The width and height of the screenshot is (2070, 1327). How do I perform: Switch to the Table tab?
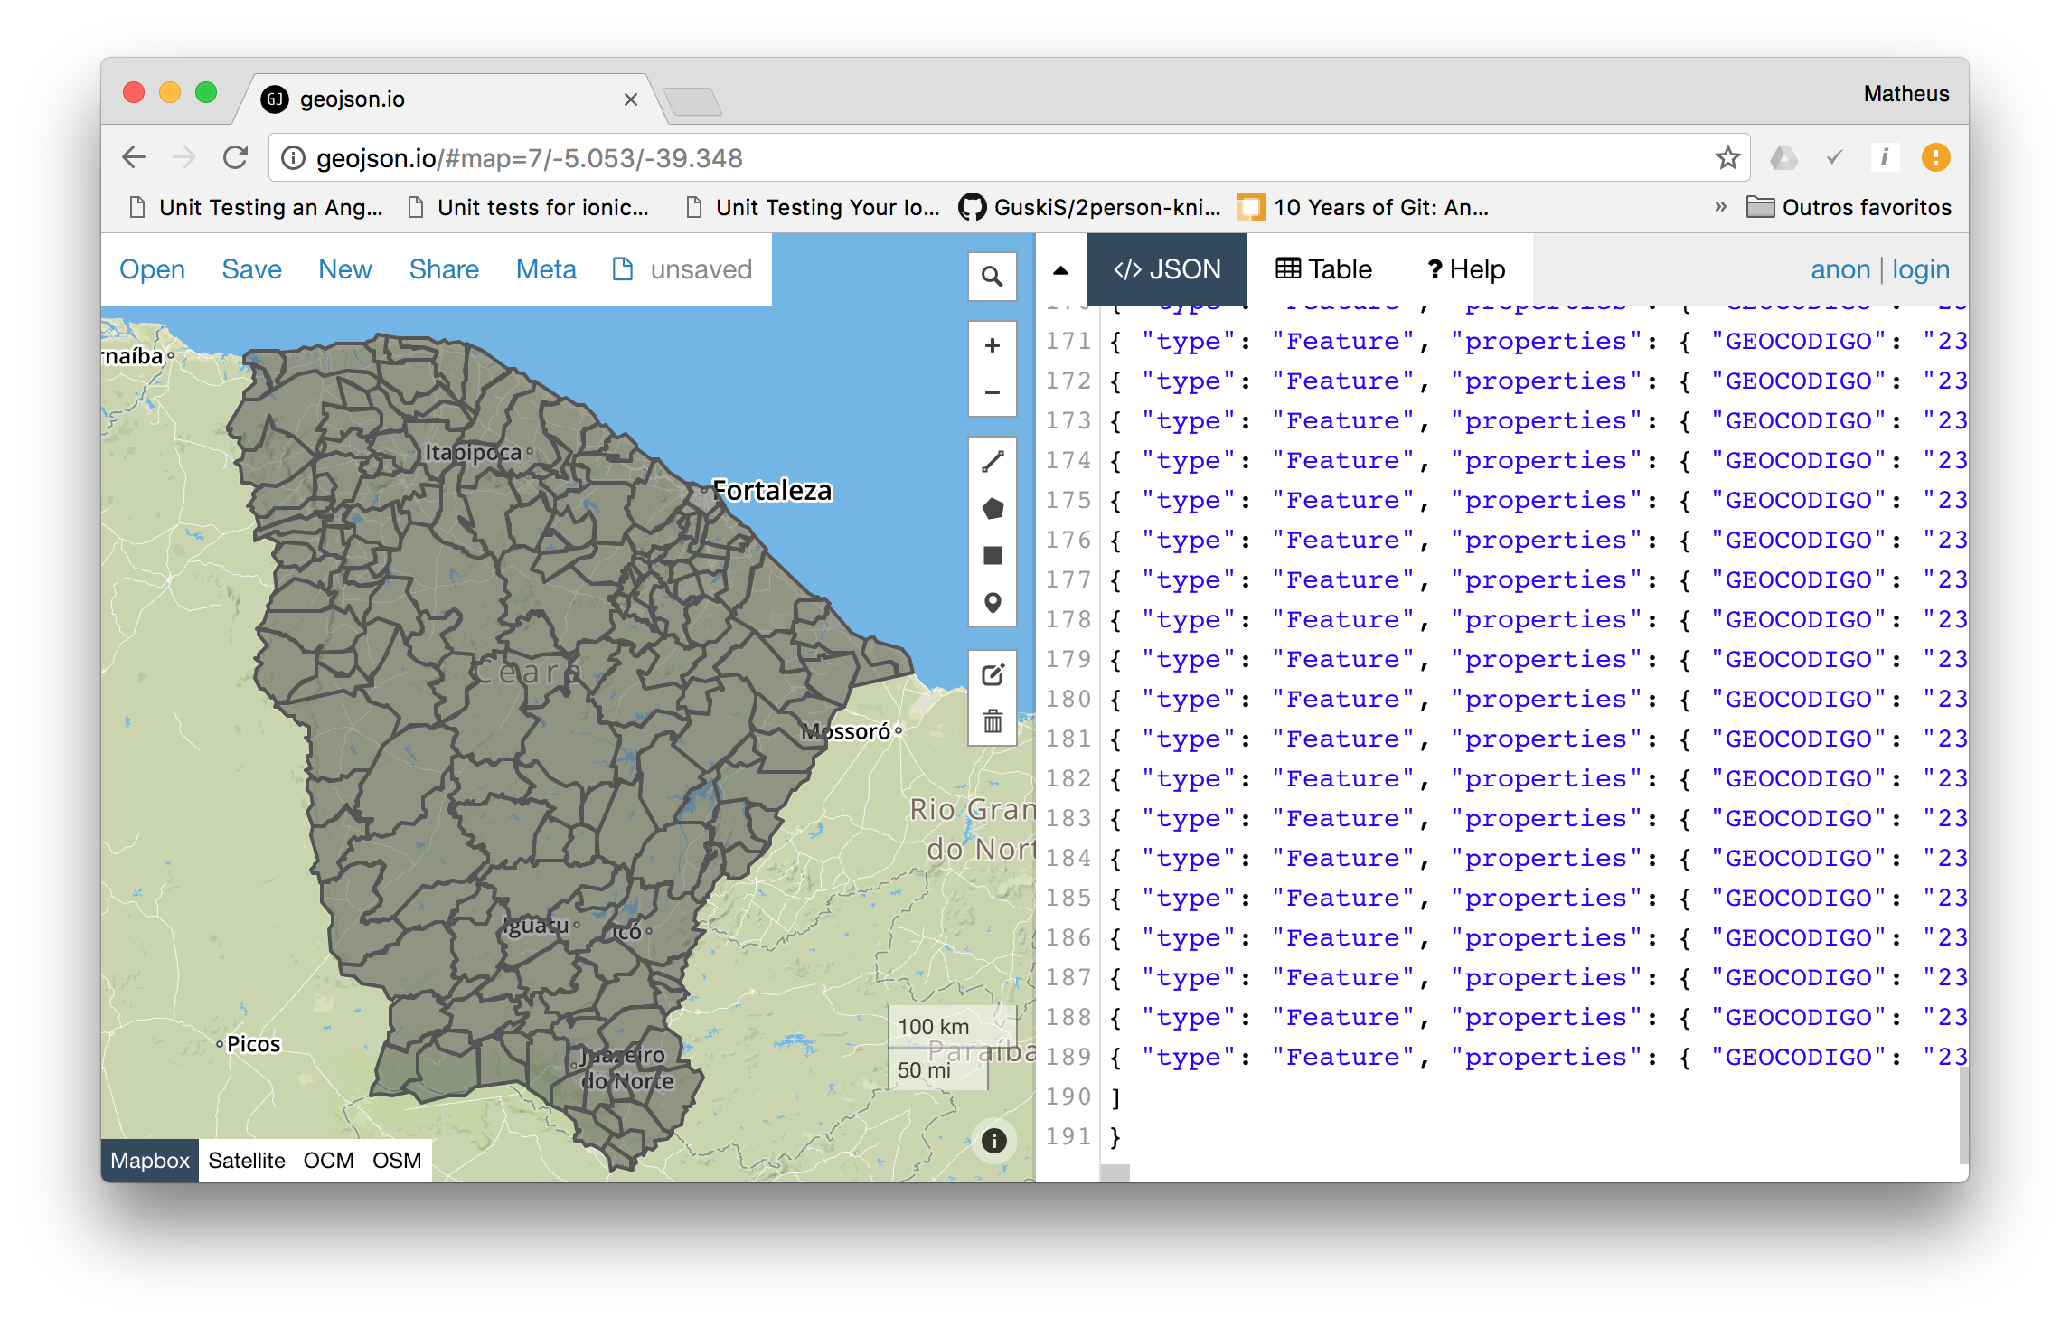[1323, 269]
